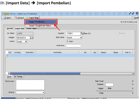Click the Tanggal date field
139x99 pixels.
pyautogui.click(x=23, y=38)
